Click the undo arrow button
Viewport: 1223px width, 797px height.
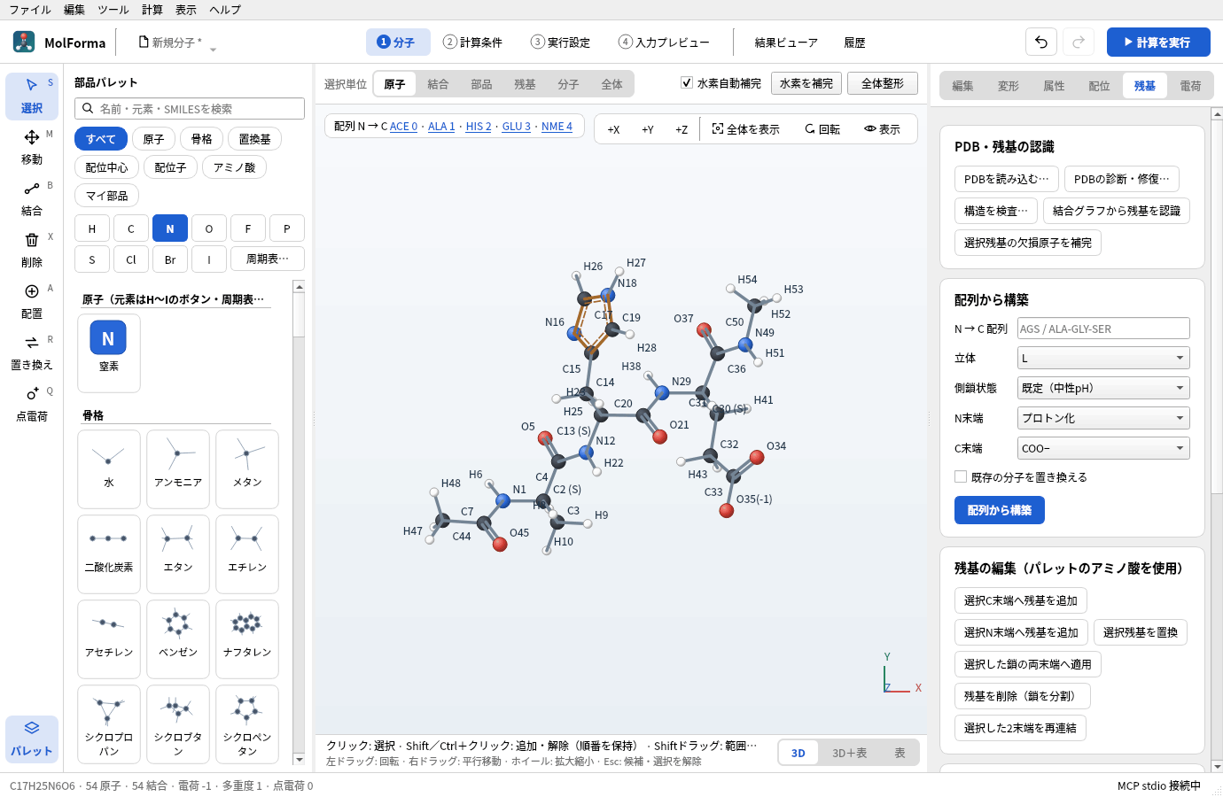[1041, 42]
